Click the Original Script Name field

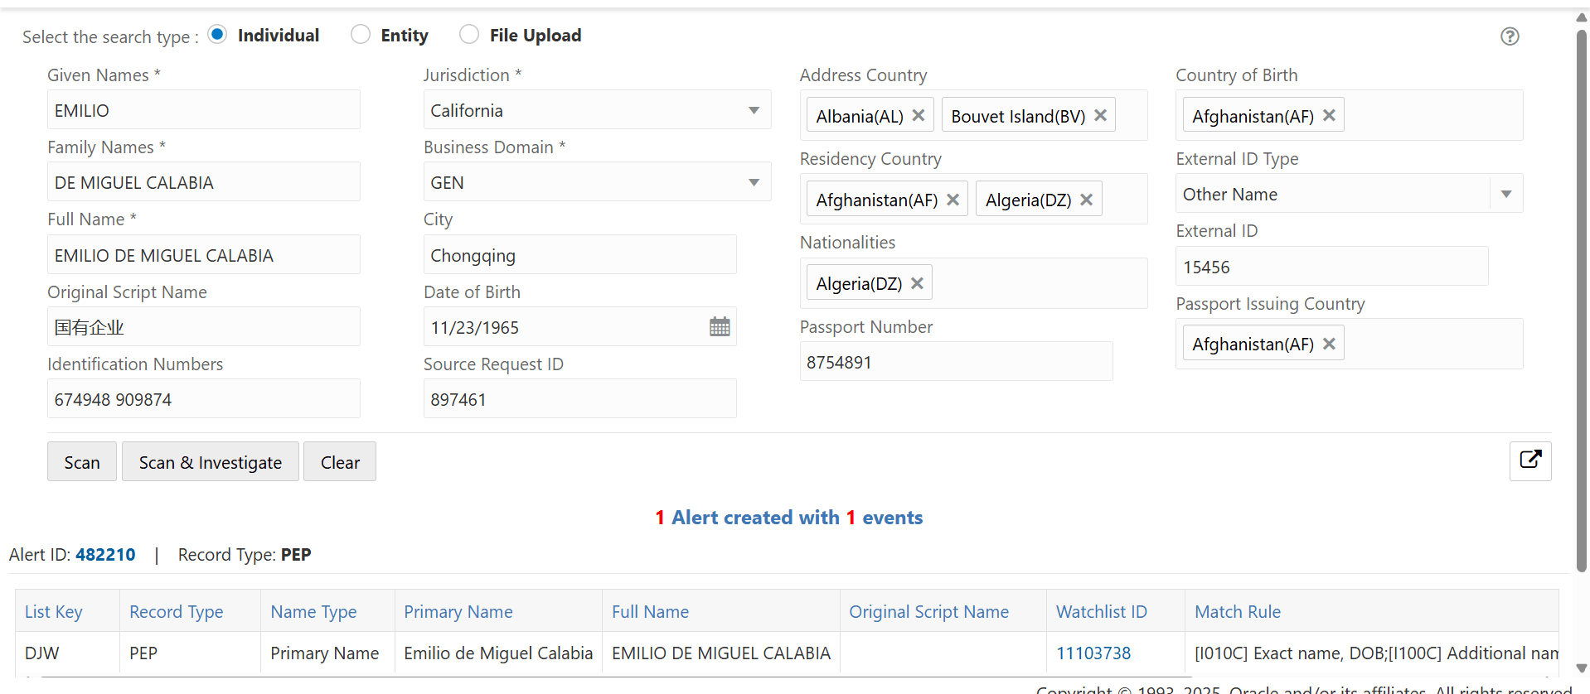pyautogui.click(x=203, y=327)
